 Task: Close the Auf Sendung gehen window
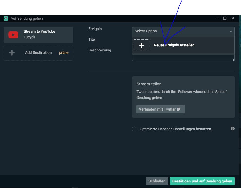(x=233, y=18)
